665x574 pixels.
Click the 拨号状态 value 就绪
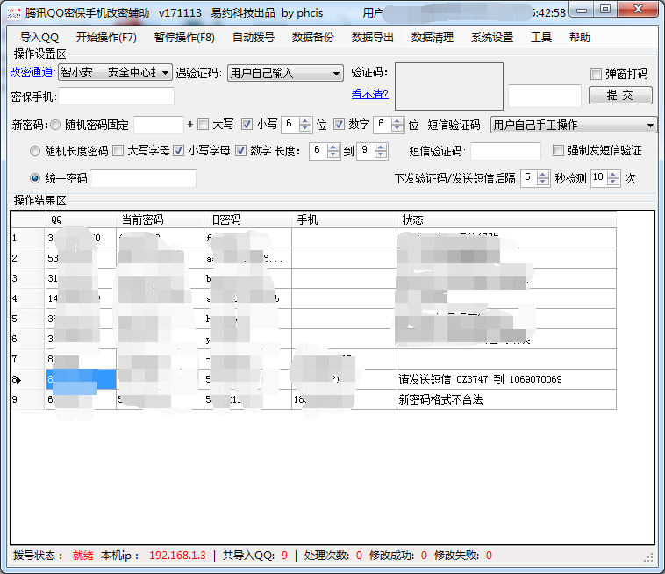82,556
